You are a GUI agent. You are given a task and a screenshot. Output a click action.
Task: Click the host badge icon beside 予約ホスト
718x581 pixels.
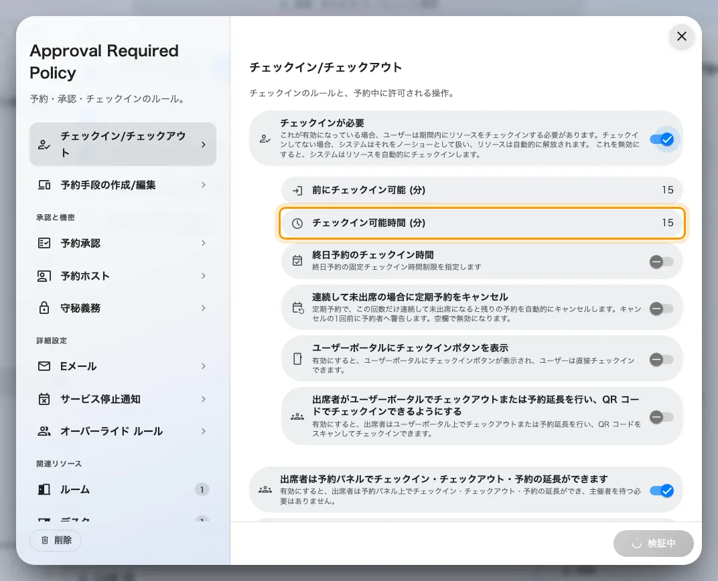[44, 276]
